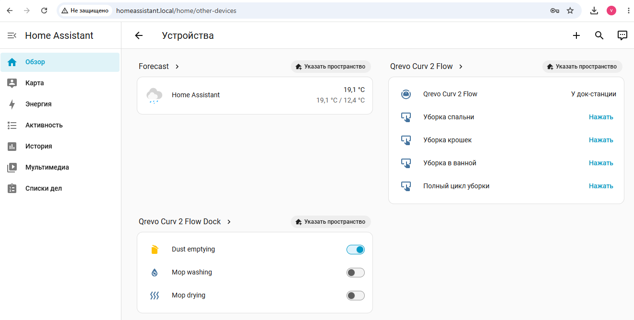634x320 pixels.
Task: Click the Mop drying heat waves icon
Action: (x=154, y=296)
